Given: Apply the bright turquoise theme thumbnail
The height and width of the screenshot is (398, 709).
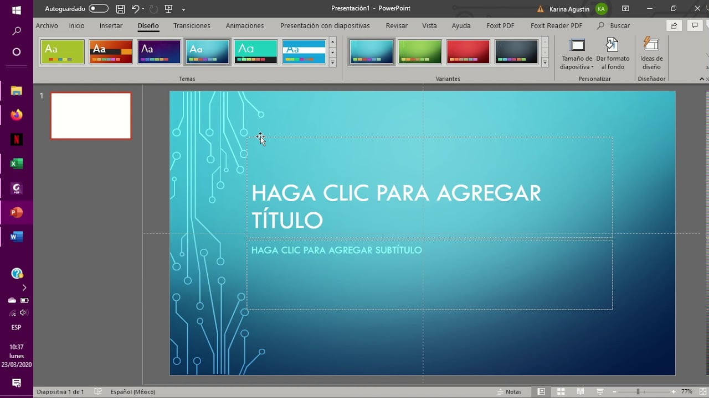Looking at the screenshot, I should tap(255, 52).
